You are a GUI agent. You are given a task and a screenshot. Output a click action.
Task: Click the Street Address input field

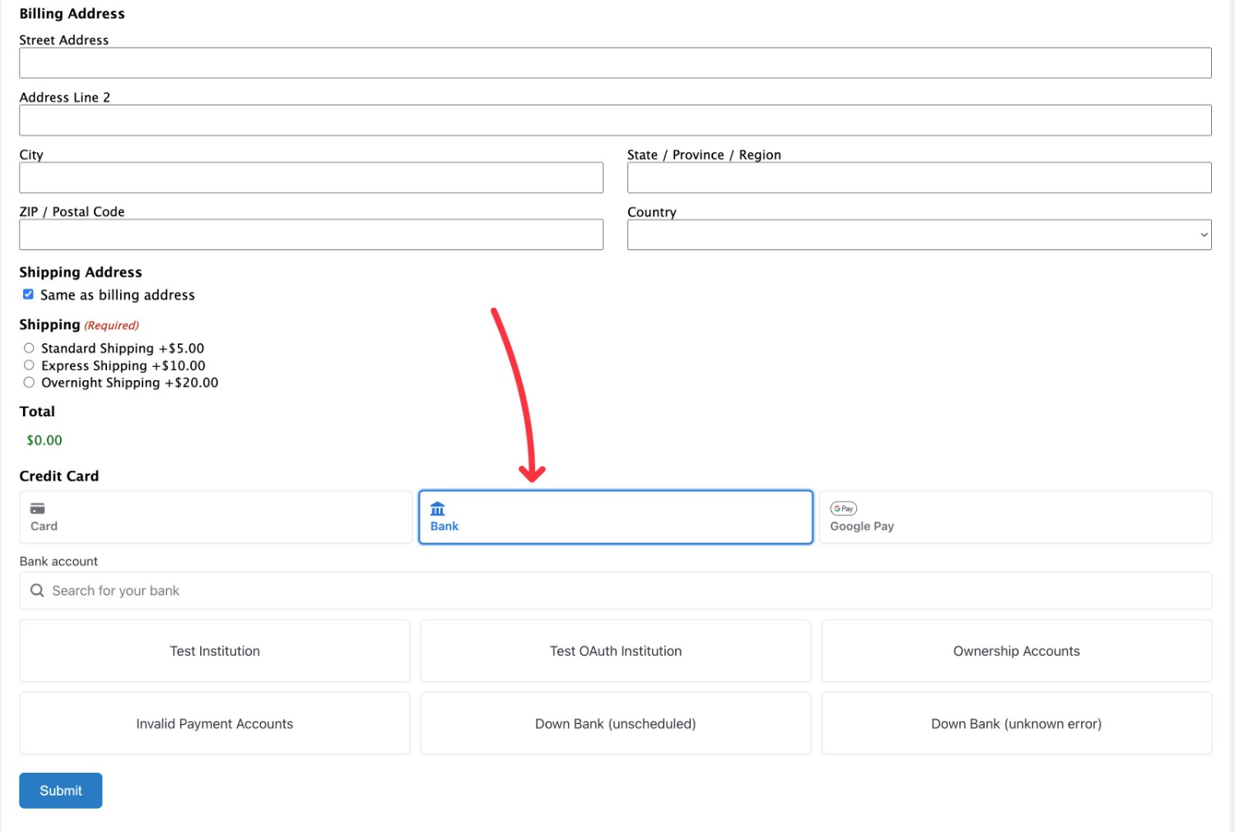point(616,63)
